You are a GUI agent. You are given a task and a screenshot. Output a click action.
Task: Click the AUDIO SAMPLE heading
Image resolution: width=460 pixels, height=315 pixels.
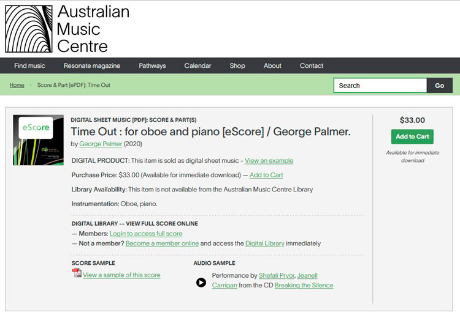[214, 263]
